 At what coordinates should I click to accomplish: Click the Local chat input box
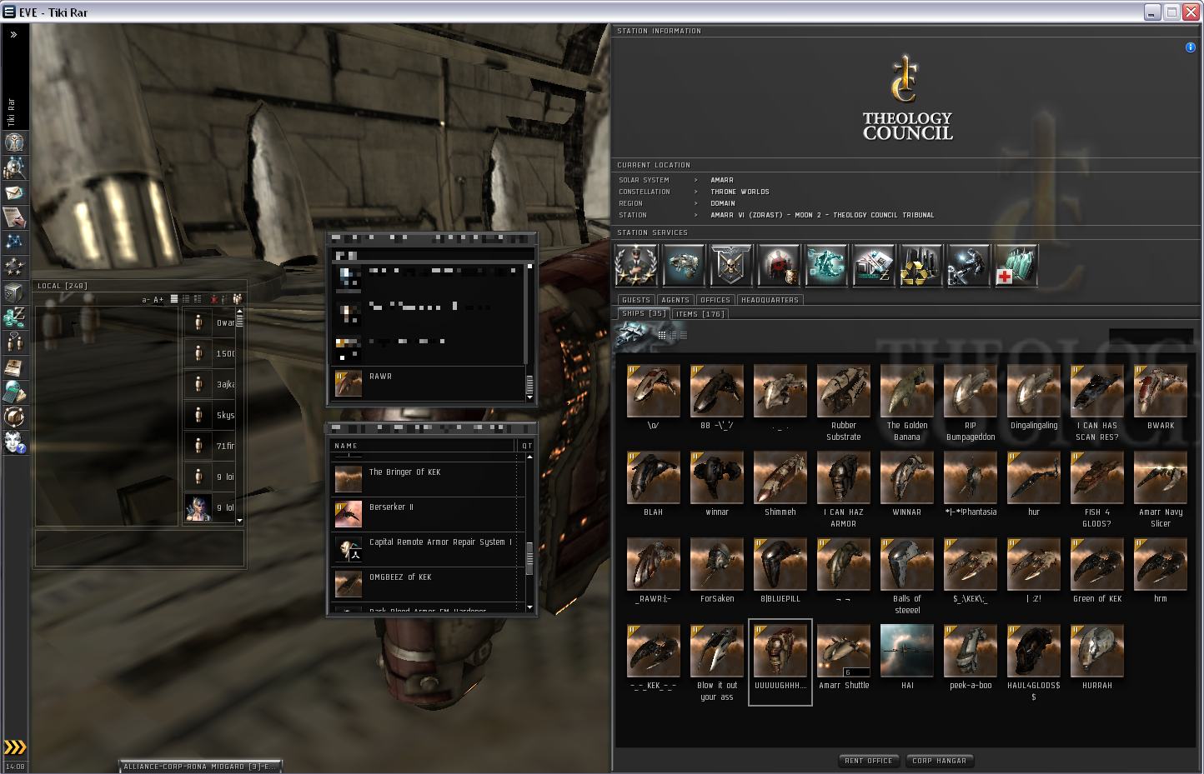pyautogui.click(x=138, y=548)
